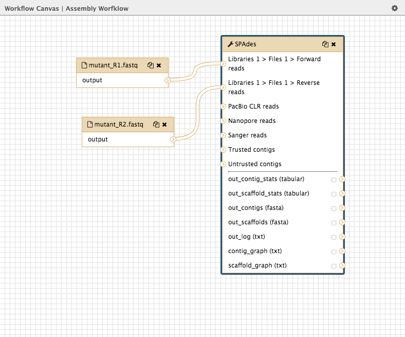Select the SPAdes node title
The image size is (405, 337).
pos(245,44)
